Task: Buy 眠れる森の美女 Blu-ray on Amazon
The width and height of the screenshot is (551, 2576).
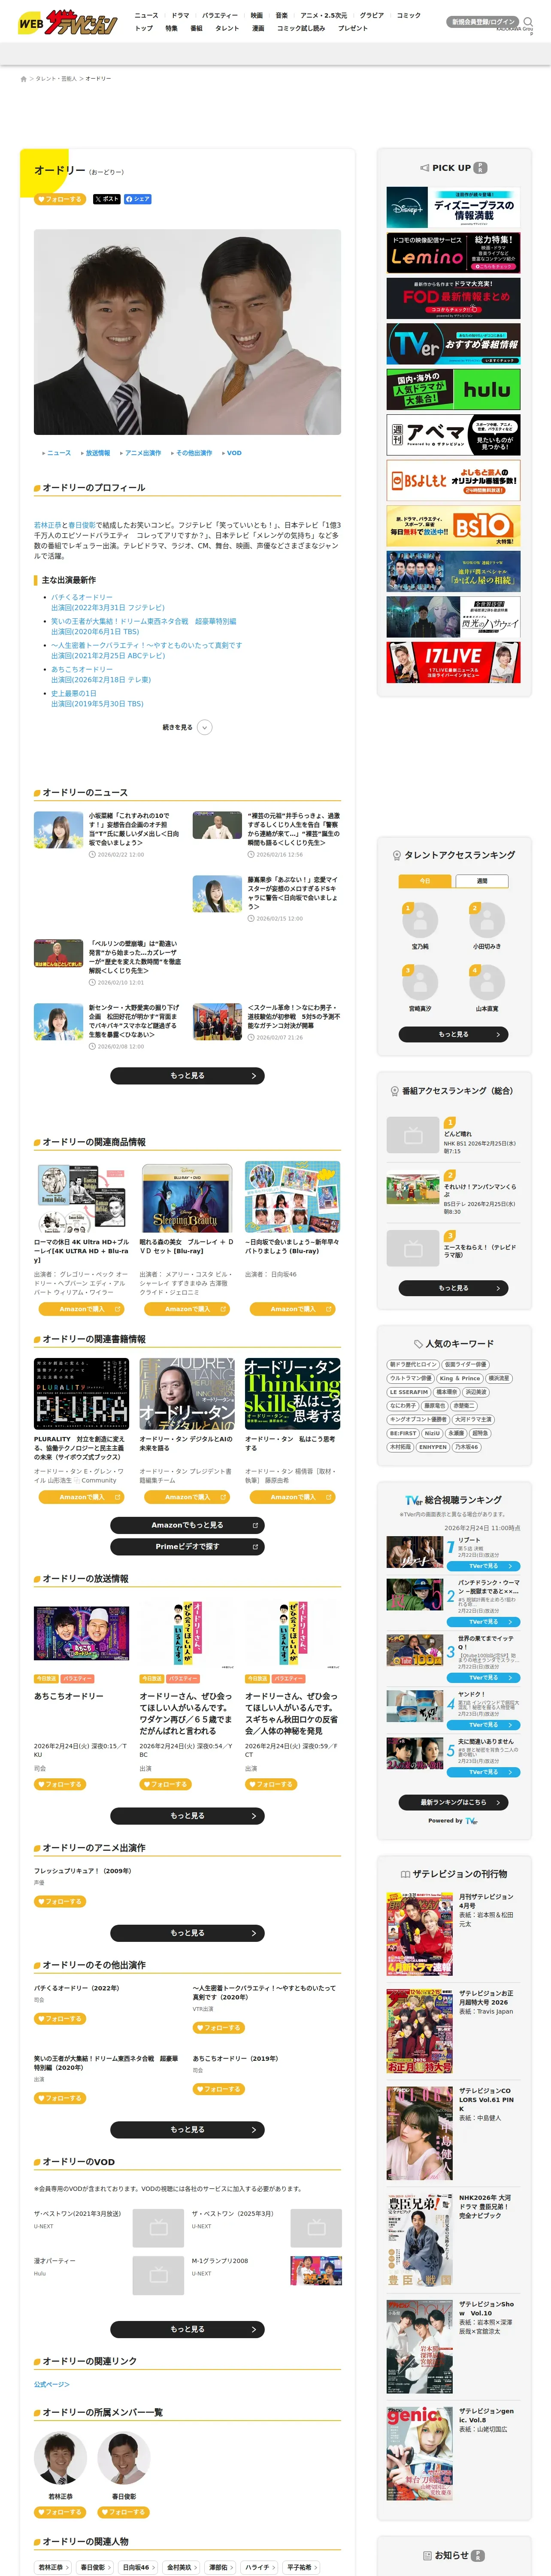Action: coord(187,1309)
